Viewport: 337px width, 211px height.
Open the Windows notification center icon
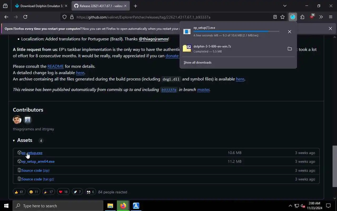[x=328, y=206]
